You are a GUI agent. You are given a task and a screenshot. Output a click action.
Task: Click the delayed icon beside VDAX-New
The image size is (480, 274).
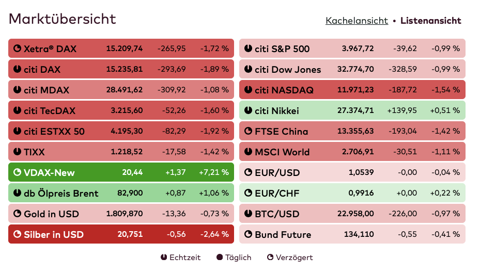coord(17,172)
